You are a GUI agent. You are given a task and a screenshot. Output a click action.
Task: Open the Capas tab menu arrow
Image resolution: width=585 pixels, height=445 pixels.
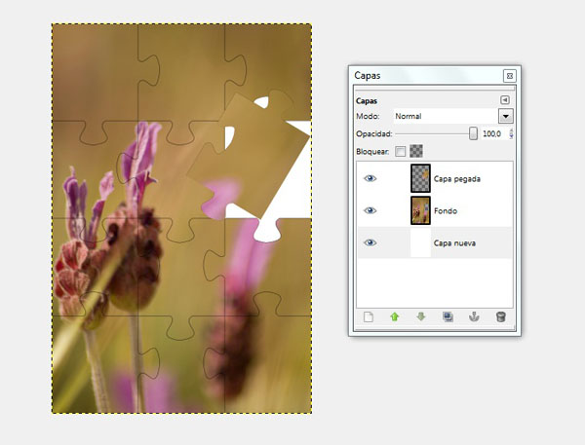click(x=505, y=100)
